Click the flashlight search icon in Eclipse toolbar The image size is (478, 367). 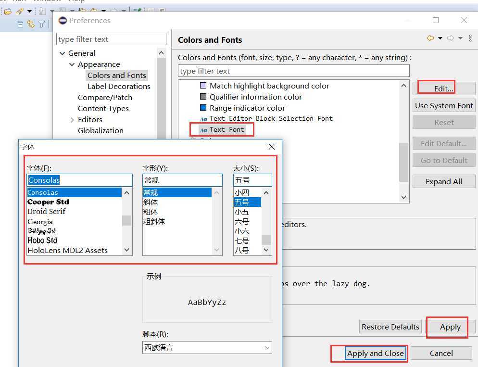(20, 12)
